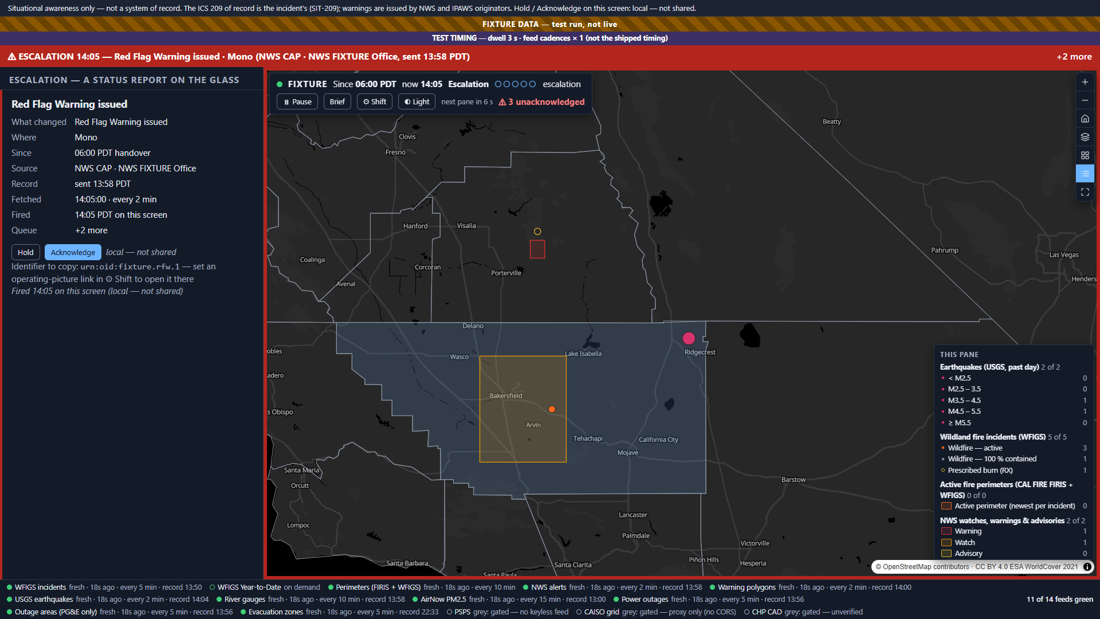Open map attribution info icon

pos(1087,567)
